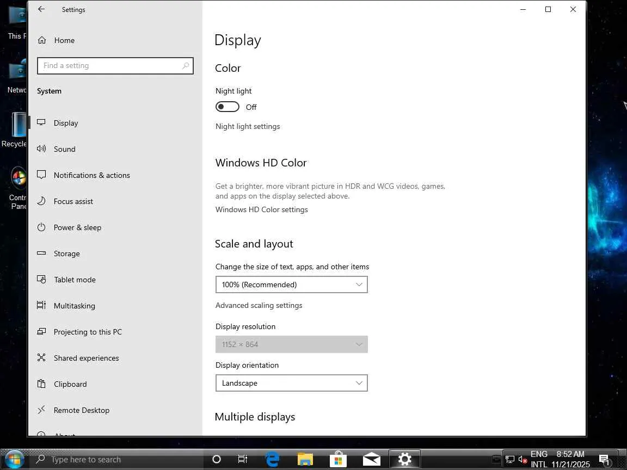Image resolution: width=627 pixels, height=470 pixels.
Task: Click the Sound speaker icon
Action: click(x=41, y=149)
